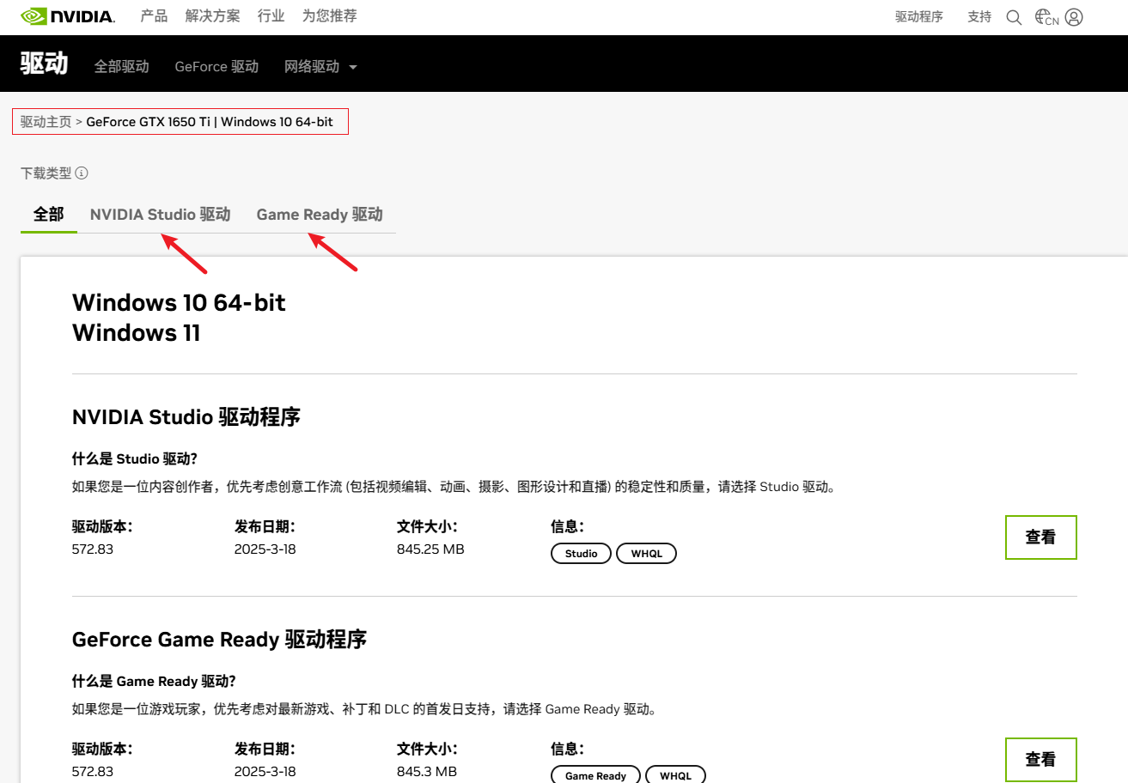
Task: Click the 驱动 section title
Action: click(x=44, y=63)
